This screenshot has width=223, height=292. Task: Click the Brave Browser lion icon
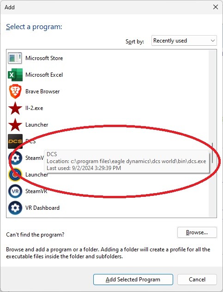tap(15, 91)
